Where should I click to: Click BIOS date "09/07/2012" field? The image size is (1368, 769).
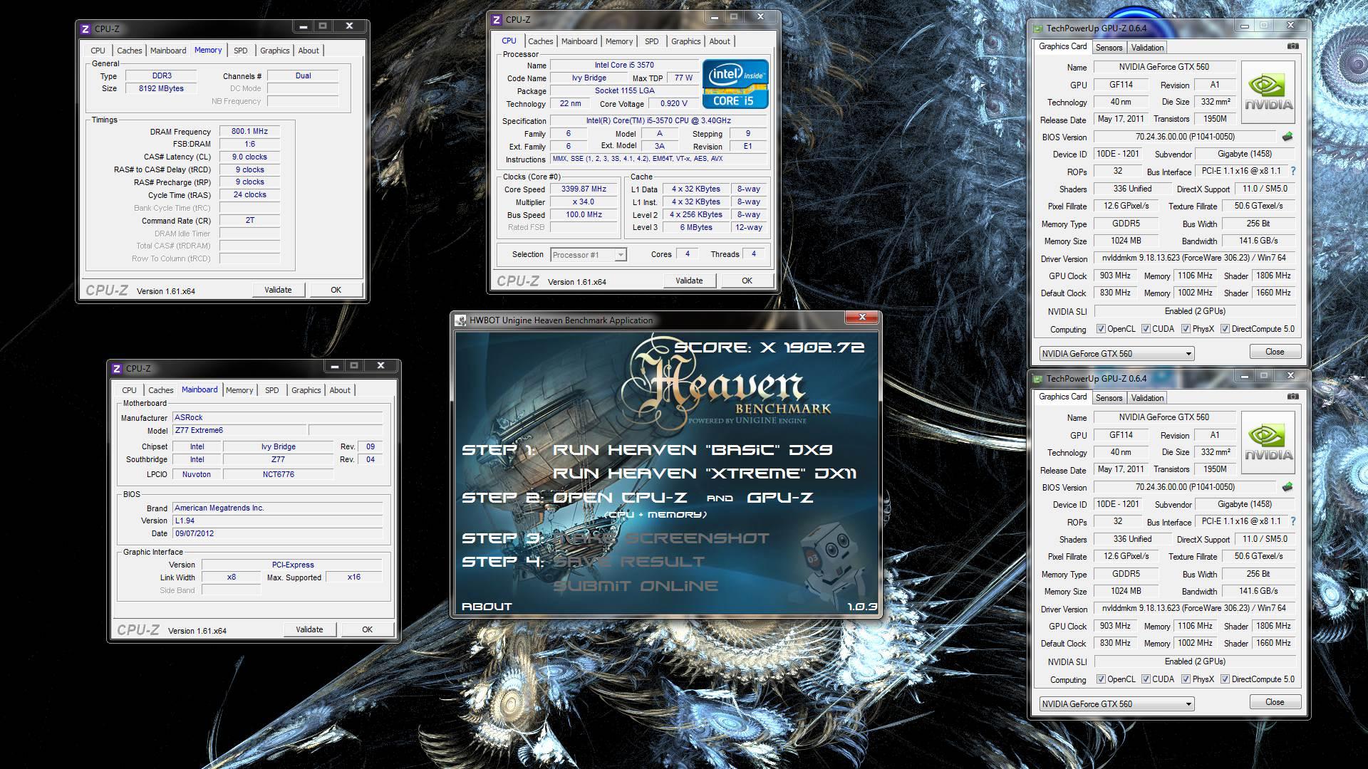[x=278, y=533]
